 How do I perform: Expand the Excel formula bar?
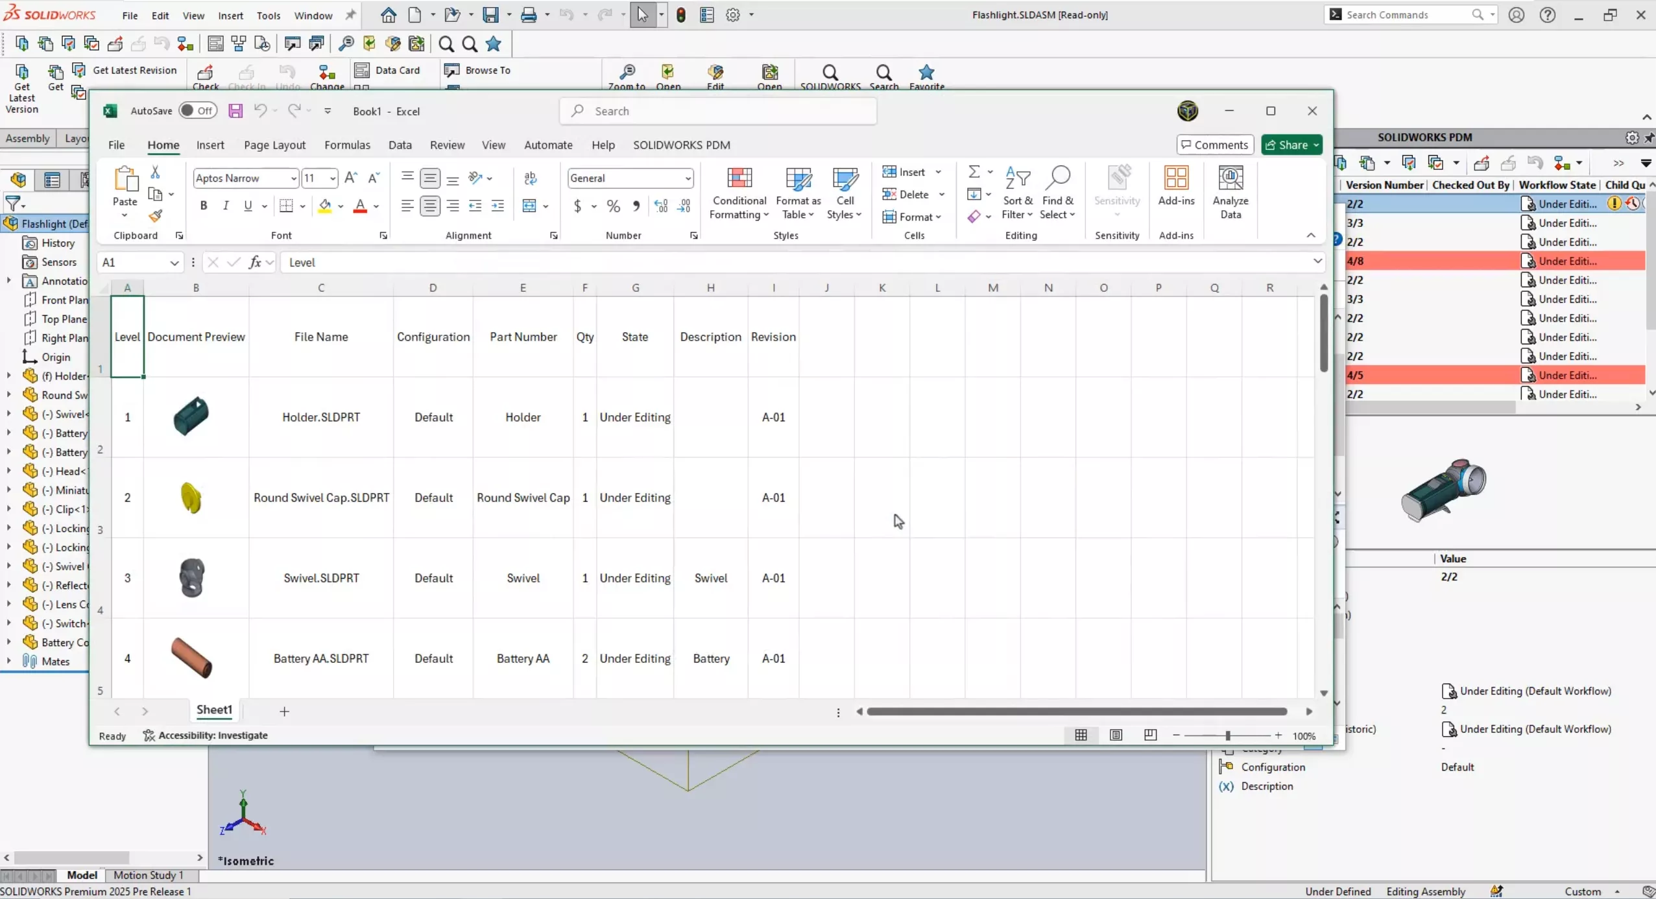[x=1317, y=261]
